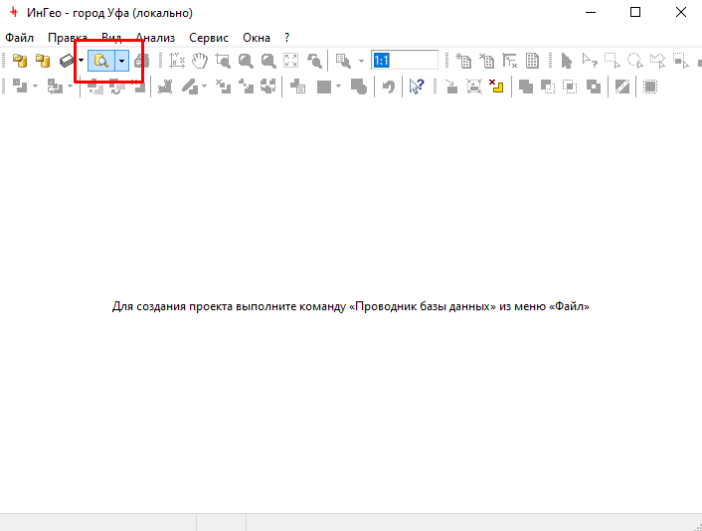702x531 pixels.
Task: Click the database explorer magnifier button
Action: [x=101, y=61]
